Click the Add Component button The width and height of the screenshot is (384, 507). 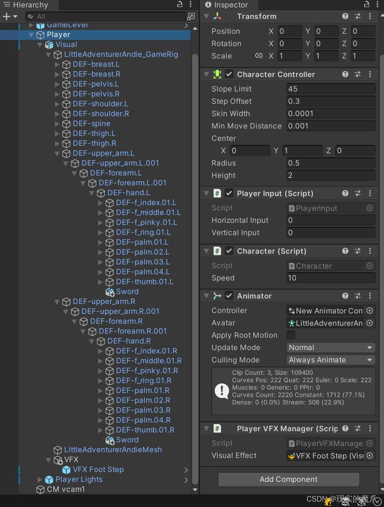pos(288,479)
